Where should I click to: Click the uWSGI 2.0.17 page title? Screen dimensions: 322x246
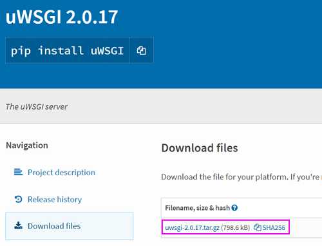coord(62,17)
